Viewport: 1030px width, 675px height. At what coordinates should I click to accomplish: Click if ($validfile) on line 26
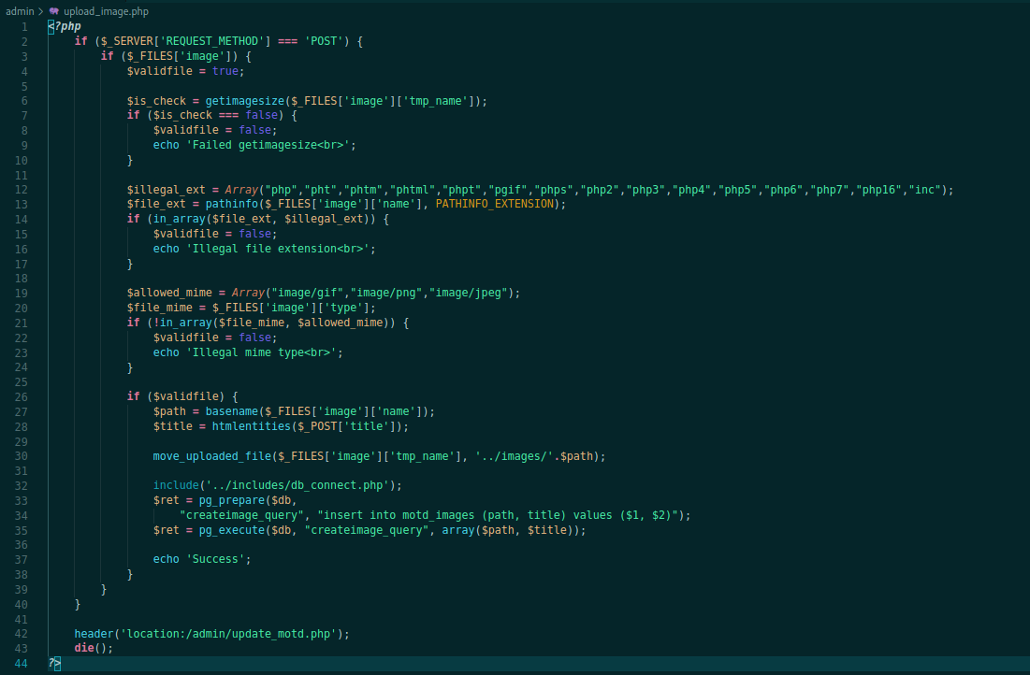coord(176,396)
